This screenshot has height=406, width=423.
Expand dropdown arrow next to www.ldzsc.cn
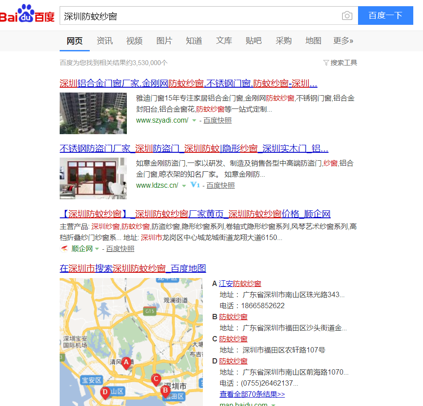click(x=184, y=186)
